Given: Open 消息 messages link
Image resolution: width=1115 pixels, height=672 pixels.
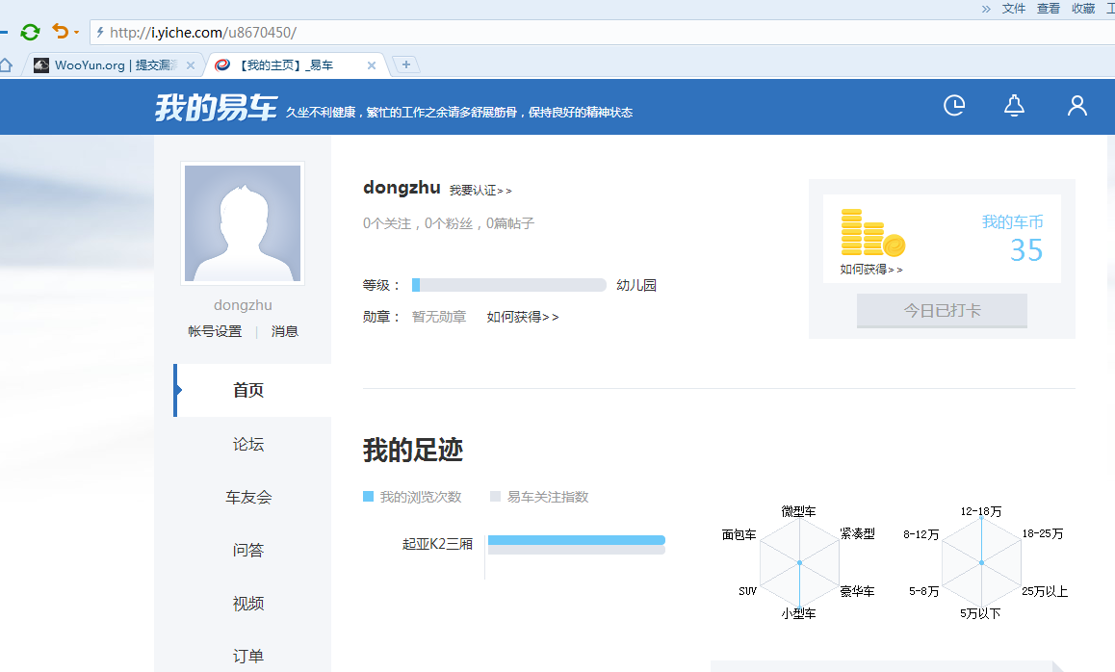Looking at the screenshot, I should tap(284, 331).
